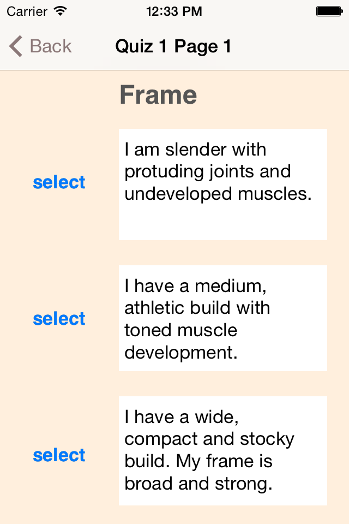
Task: Tap the Frame section heading
Action: pyautogui.click(x=158, y=95)
